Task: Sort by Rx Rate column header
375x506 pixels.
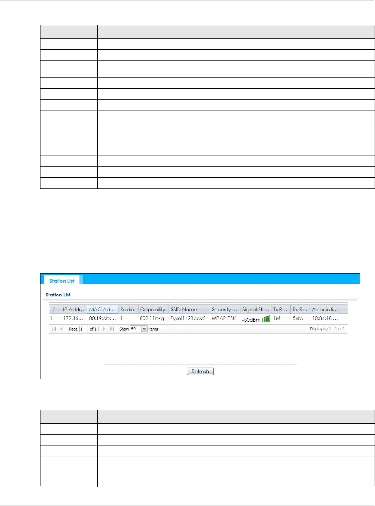Action: 300,309
